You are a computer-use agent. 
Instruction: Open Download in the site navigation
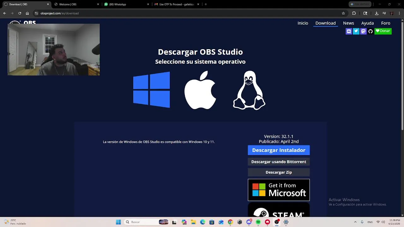[x=325, y=23]
